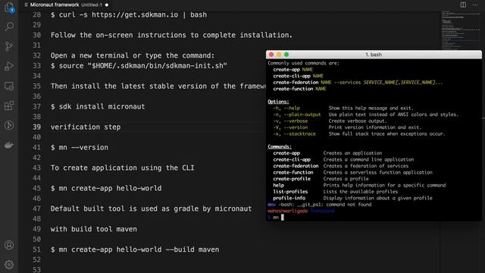Click 'To create application using the CLI'
485x273 pixels.
(x=123, y=168)
